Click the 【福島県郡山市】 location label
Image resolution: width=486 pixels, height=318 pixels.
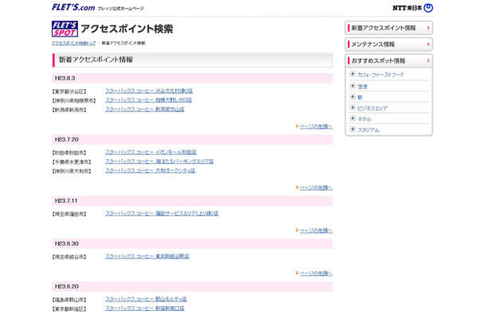69,300
